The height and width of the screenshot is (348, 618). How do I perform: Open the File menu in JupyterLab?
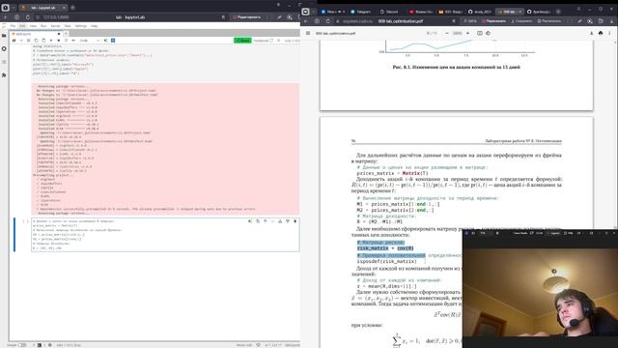click(13, 26)
